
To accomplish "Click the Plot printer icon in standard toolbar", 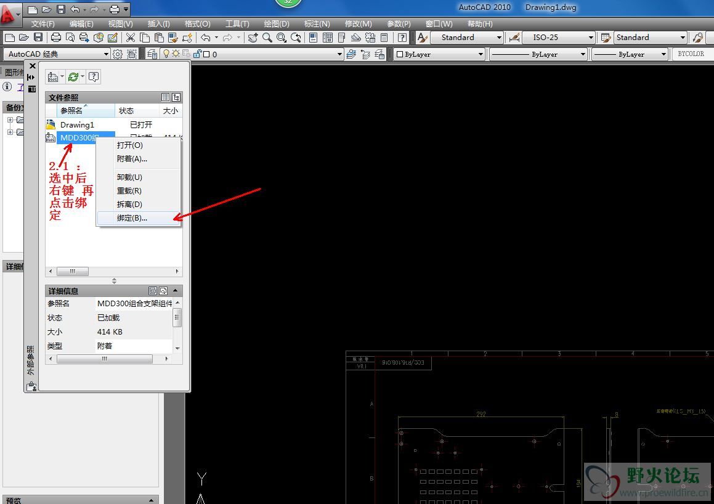I will (56, 38).
